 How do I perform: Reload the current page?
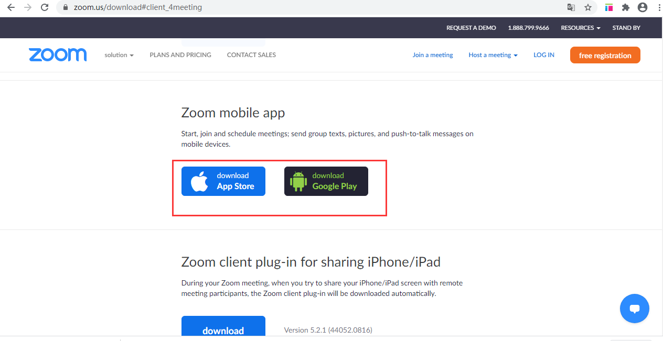coord(45,7)
